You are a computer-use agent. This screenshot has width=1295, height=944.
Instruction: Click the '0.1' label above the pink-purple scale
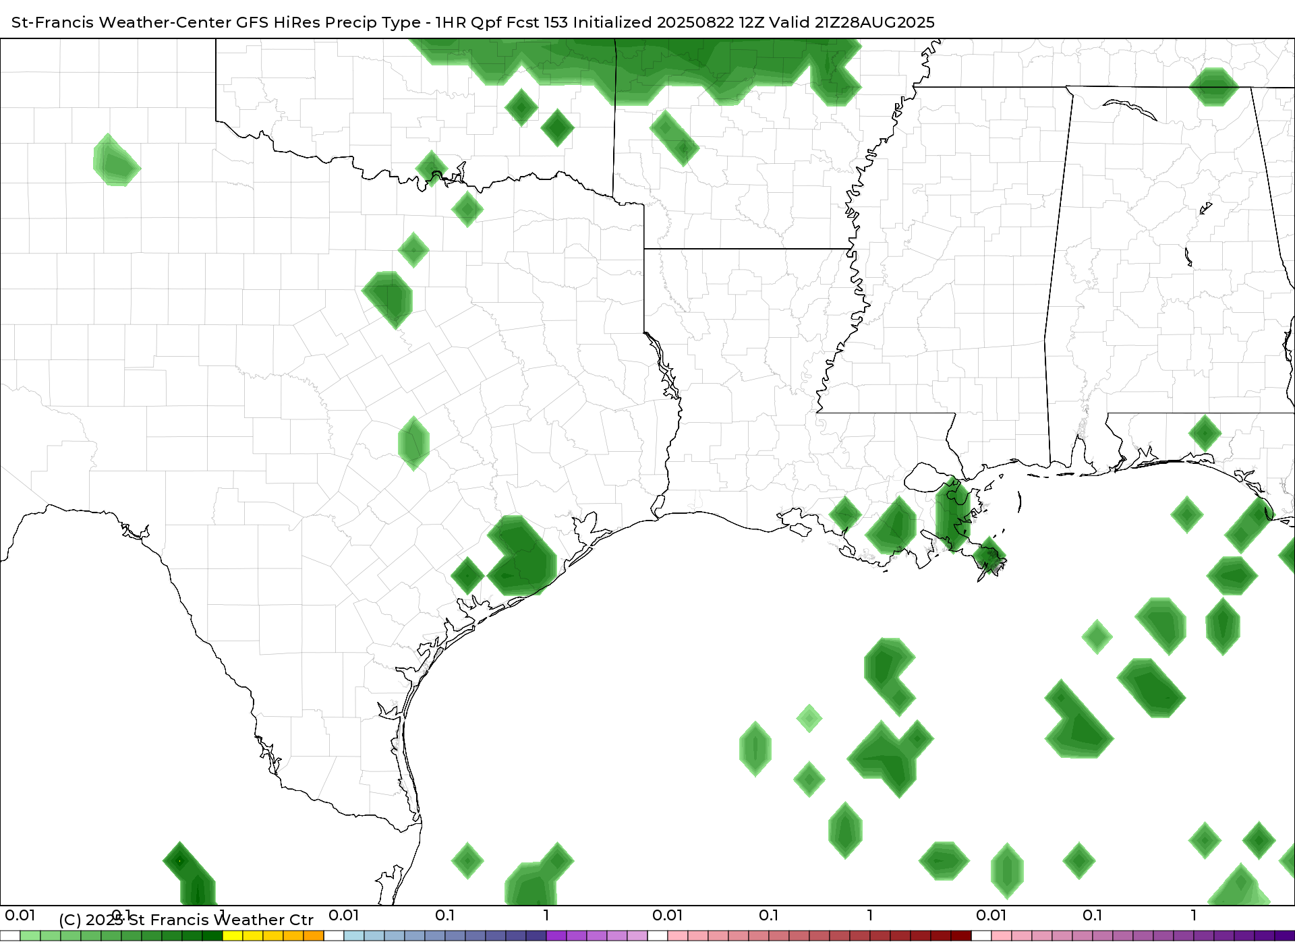point(1093,916)
